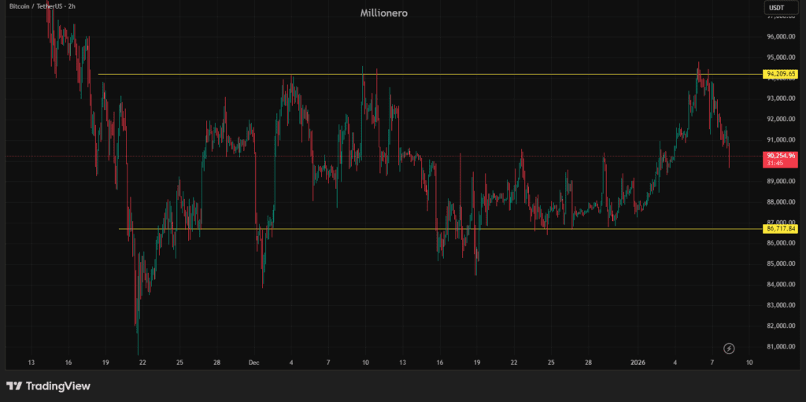This screenshot has height=402, width=806.
Task: Select the 94,209.65 yellow price label
Action: pos(780,74)
